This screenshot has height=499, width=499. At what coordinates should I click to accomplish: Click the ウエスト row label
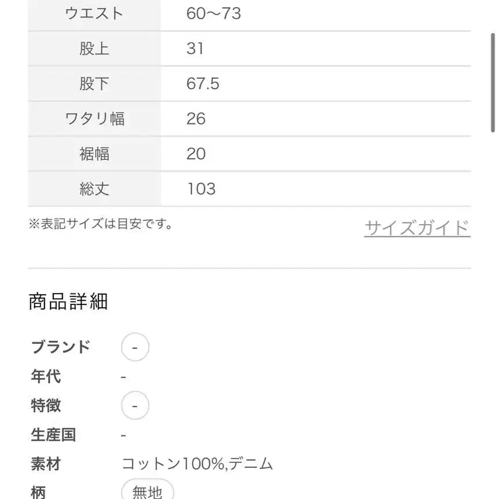[x=94, y=13]
